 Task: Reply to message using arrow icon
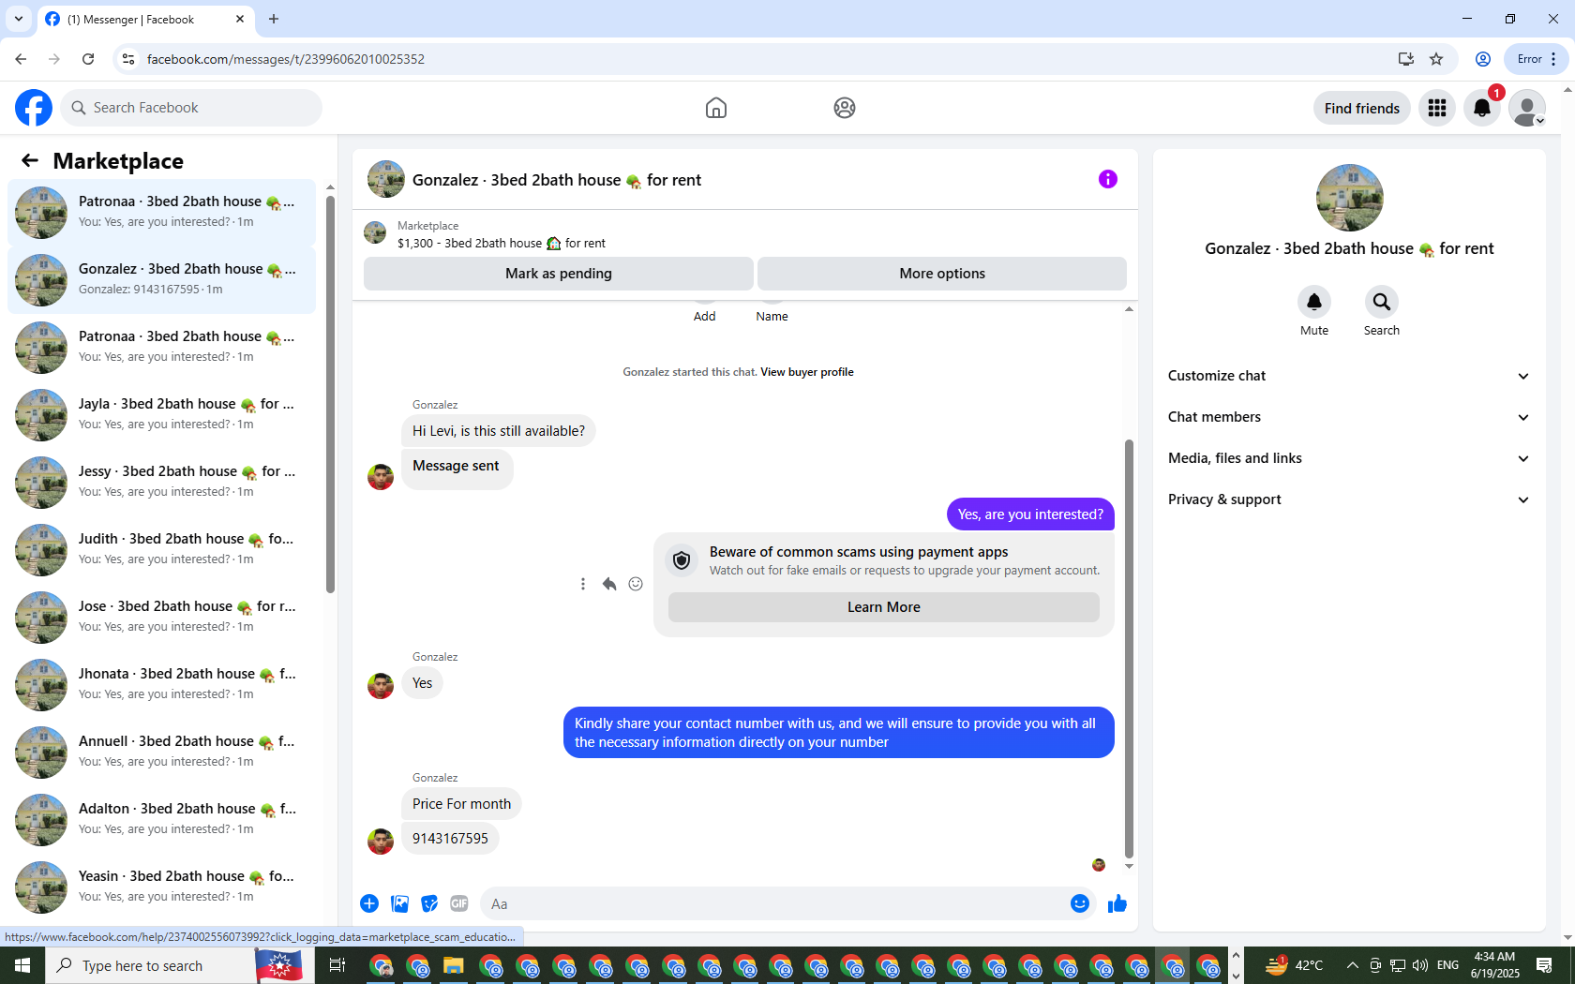click(609, 584)
